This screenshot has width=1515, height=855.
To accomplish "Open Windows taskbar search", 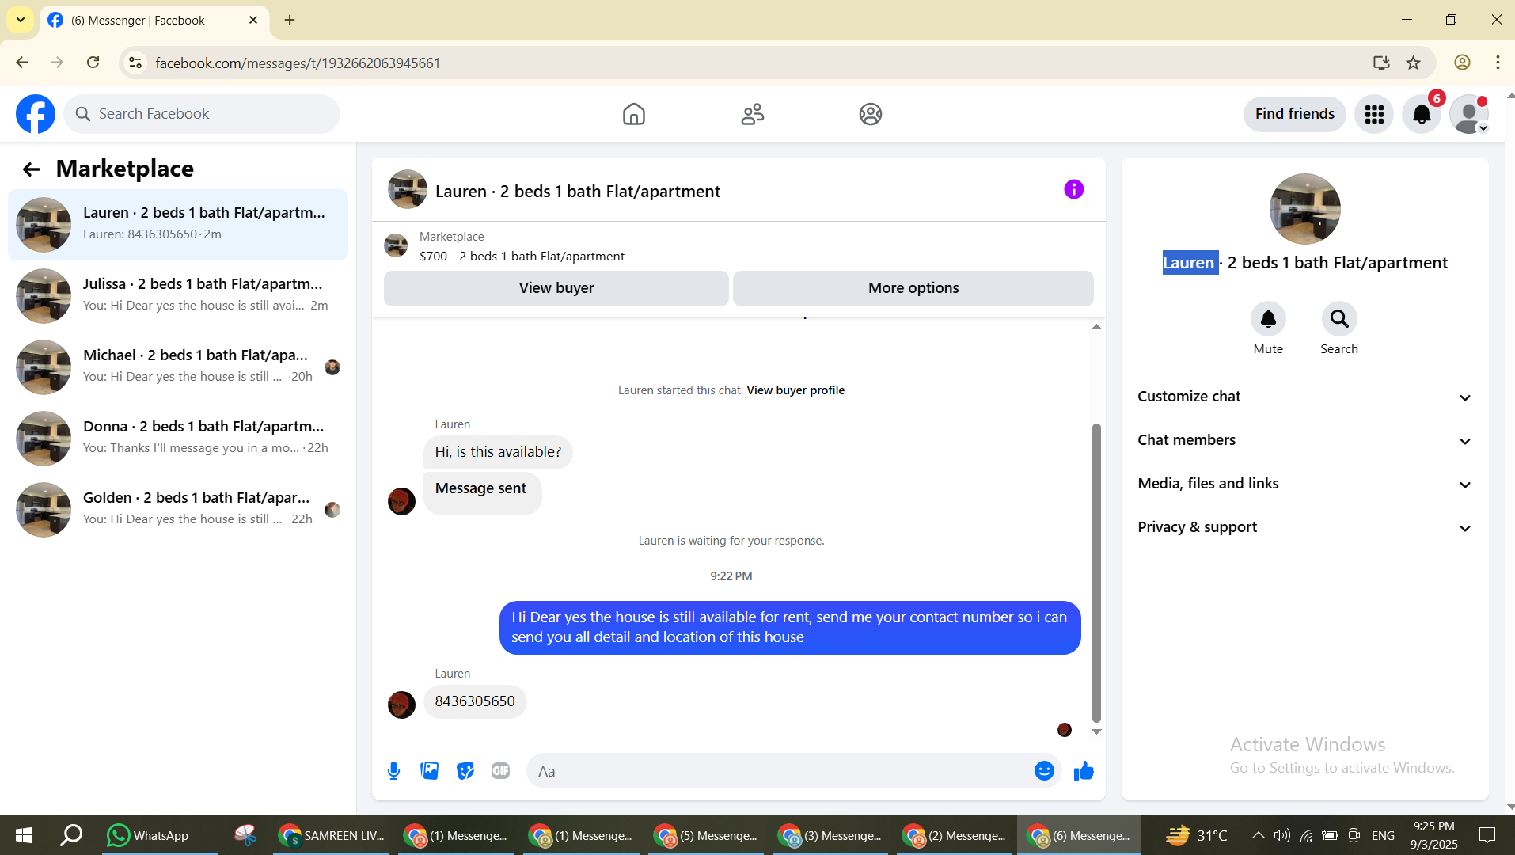I will 71,835.
